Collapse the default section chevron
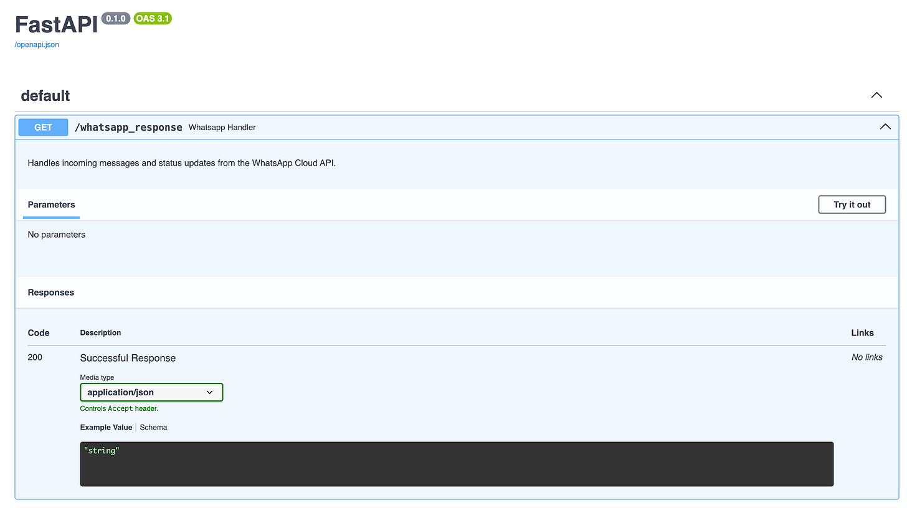 coord(876,95)
